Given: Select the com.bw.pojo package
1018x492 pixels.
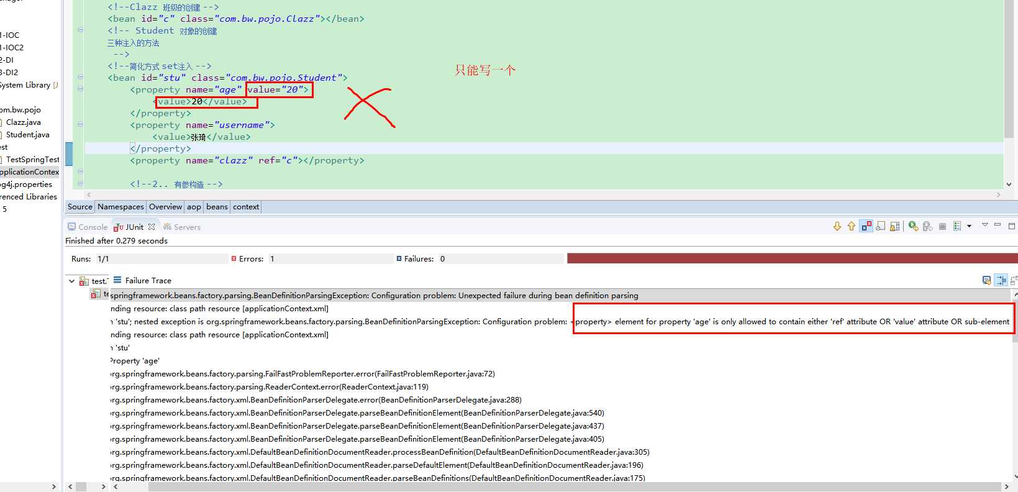Looking at the screenshot, I should [20, 110].
